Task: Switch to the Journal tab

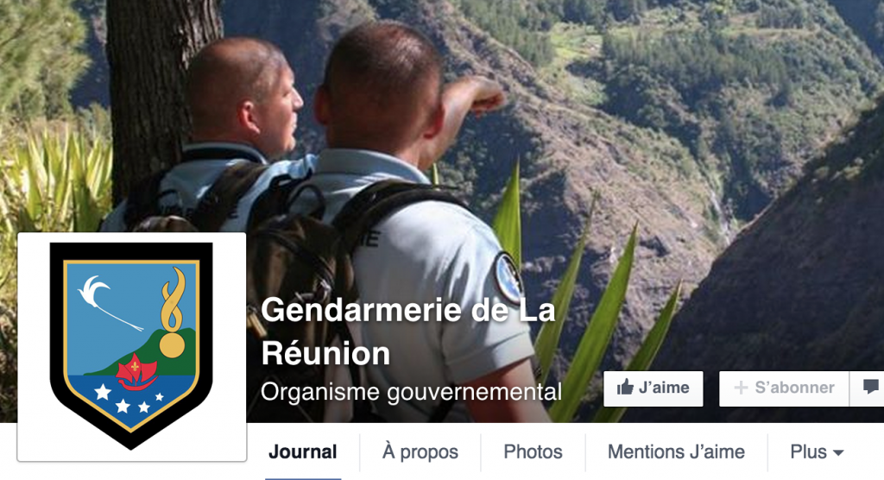Action: point(303,452)
